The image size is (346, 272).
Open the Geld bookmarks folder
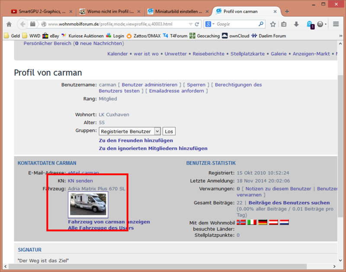(x=12, y=36)
